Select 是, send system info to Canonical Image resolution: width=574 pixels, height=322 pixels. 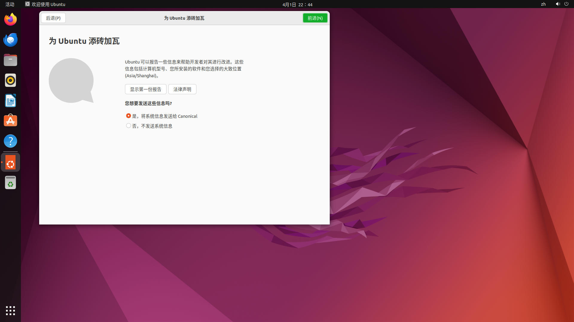pos(129,116)
